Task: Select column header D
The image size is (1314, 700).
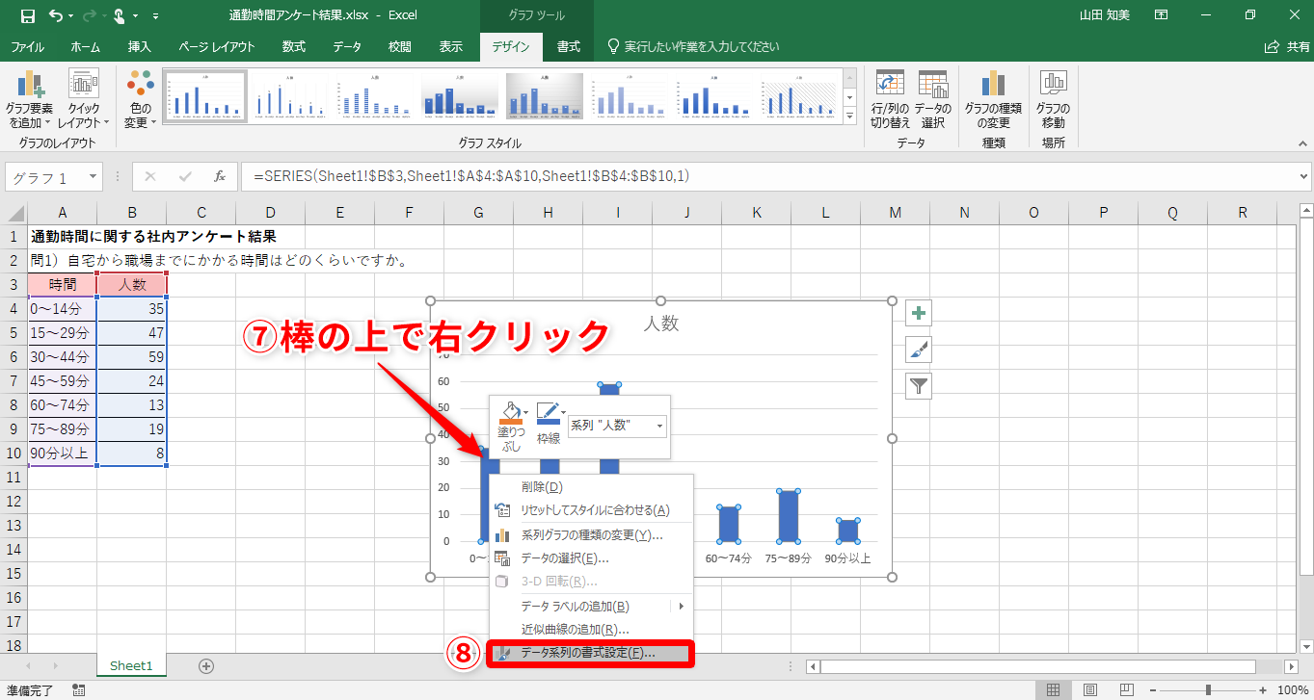Action: pyautogui.click(x=271, y=213)
